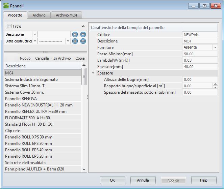Open the Fornitore dropdown
The height and width of the screenshot is (189, 224).
[x=215, y=48]
